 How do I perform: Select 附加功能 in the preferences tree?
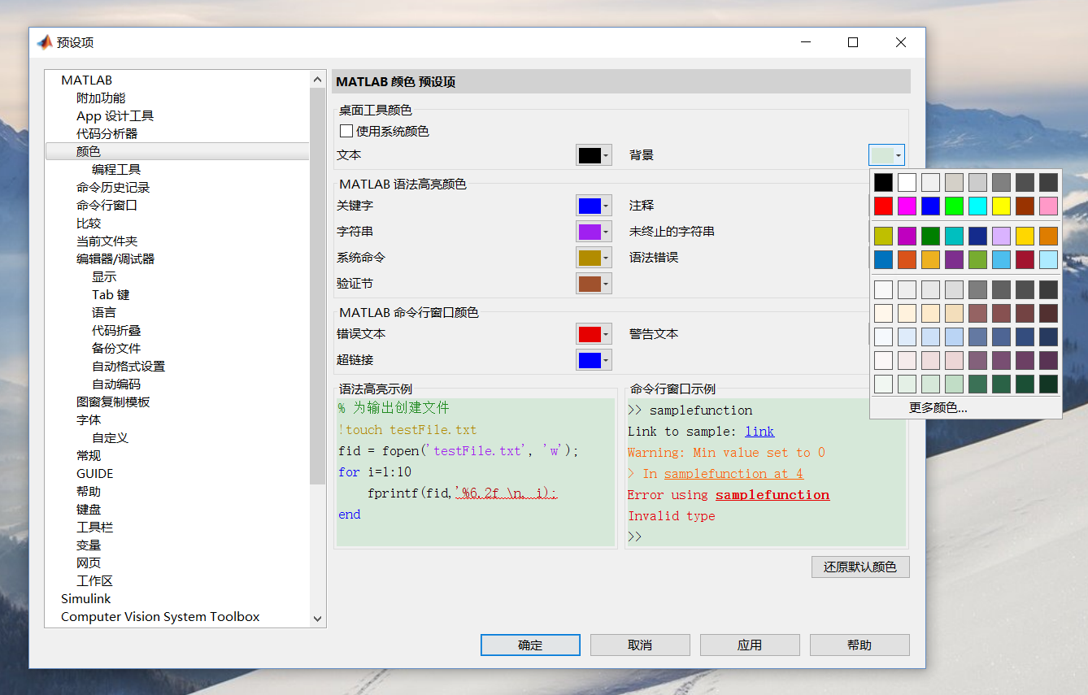(x=101, y=98)
